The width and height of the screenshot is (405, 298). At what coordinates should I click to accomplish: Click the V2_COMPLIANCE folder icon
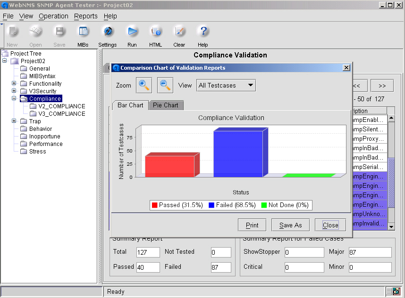tap(33, 106)
